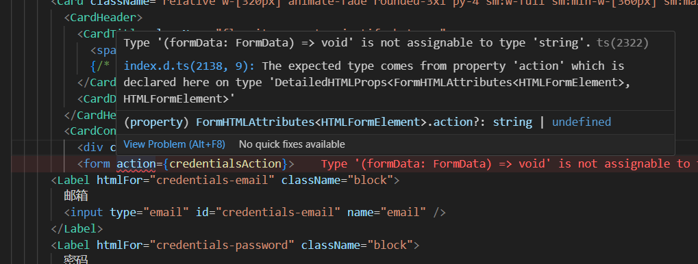Image resolution: width=698 pixels, height=264 pixels.
Task: Click the closing Label tag line
Action: point(77,229)
